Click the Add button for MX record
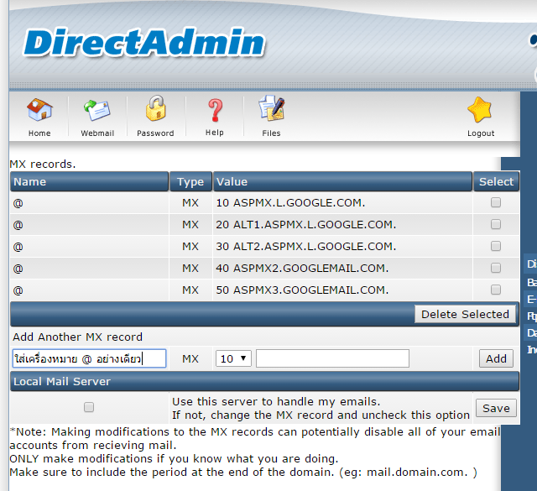 pyautogui.click(x=496, y=358)
